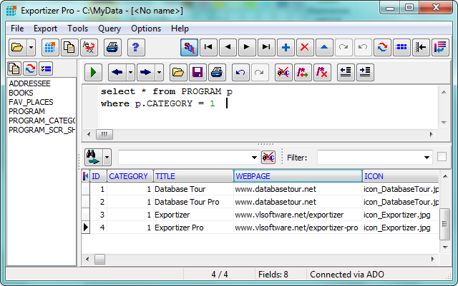Click the ICON column header
Screen dimensions: 458x286
(x=401, y=176)
